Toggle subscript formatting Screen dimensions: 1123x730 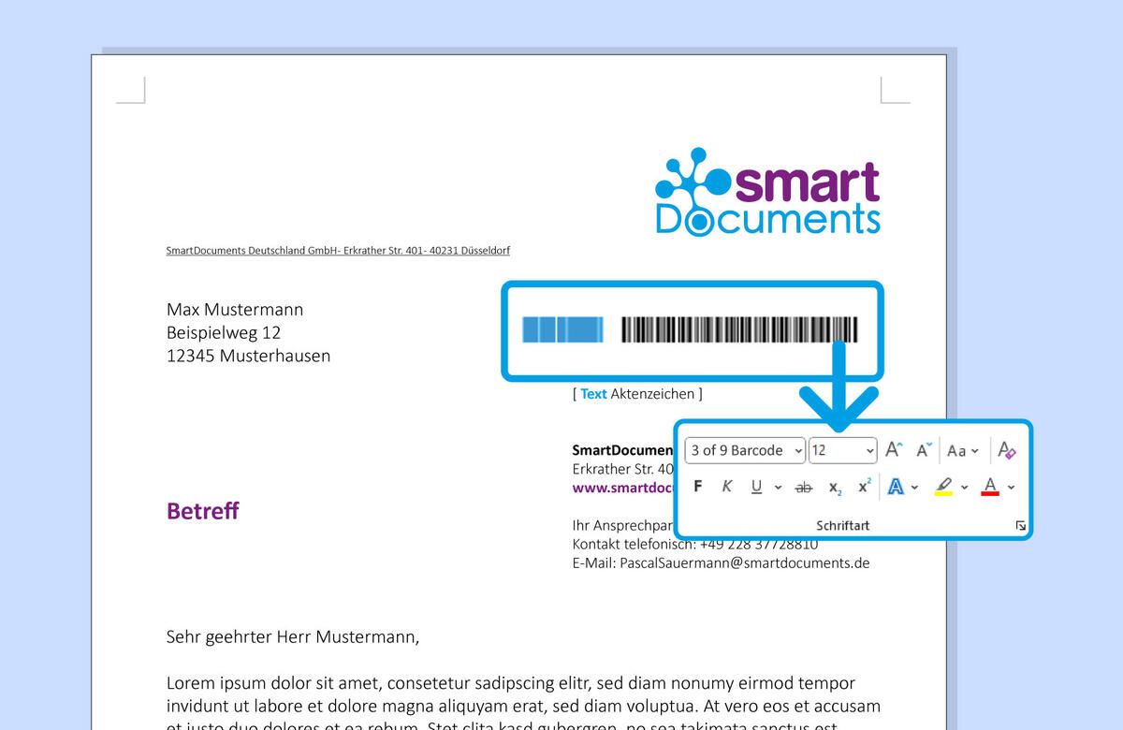click(835, 488)
